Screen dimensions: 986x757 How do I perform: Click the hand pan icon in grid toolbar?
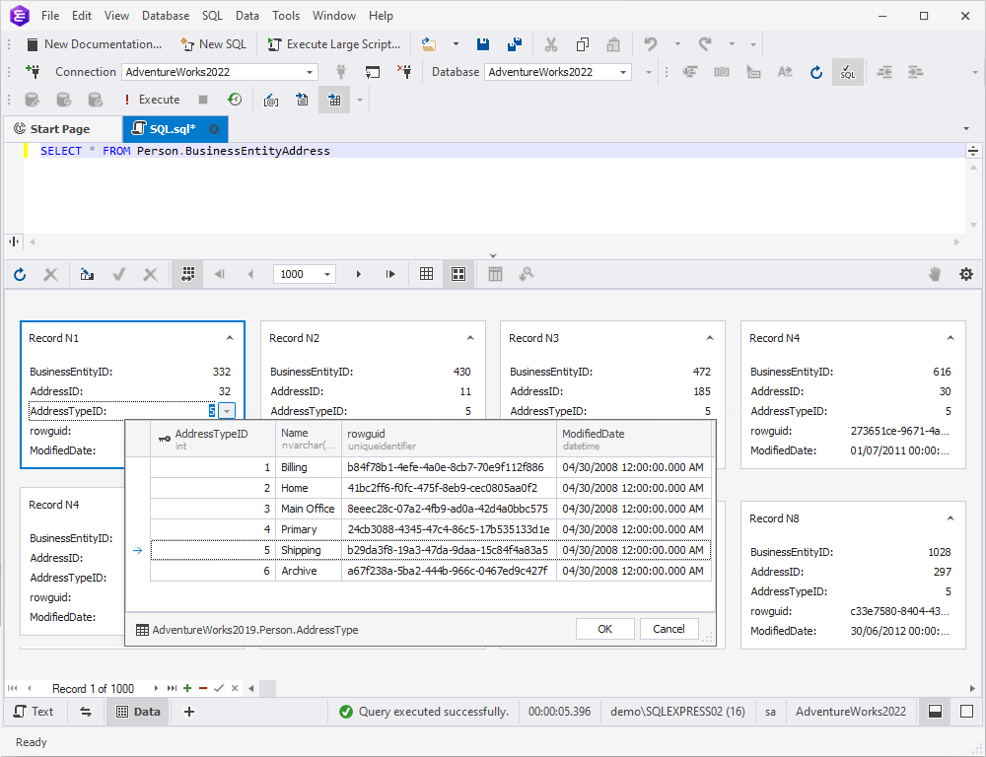(935, 274)
